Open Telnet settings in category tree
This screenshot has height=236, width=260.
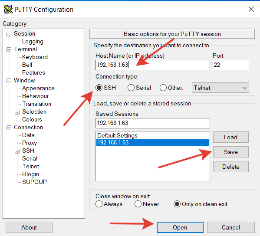pos(30,166)
